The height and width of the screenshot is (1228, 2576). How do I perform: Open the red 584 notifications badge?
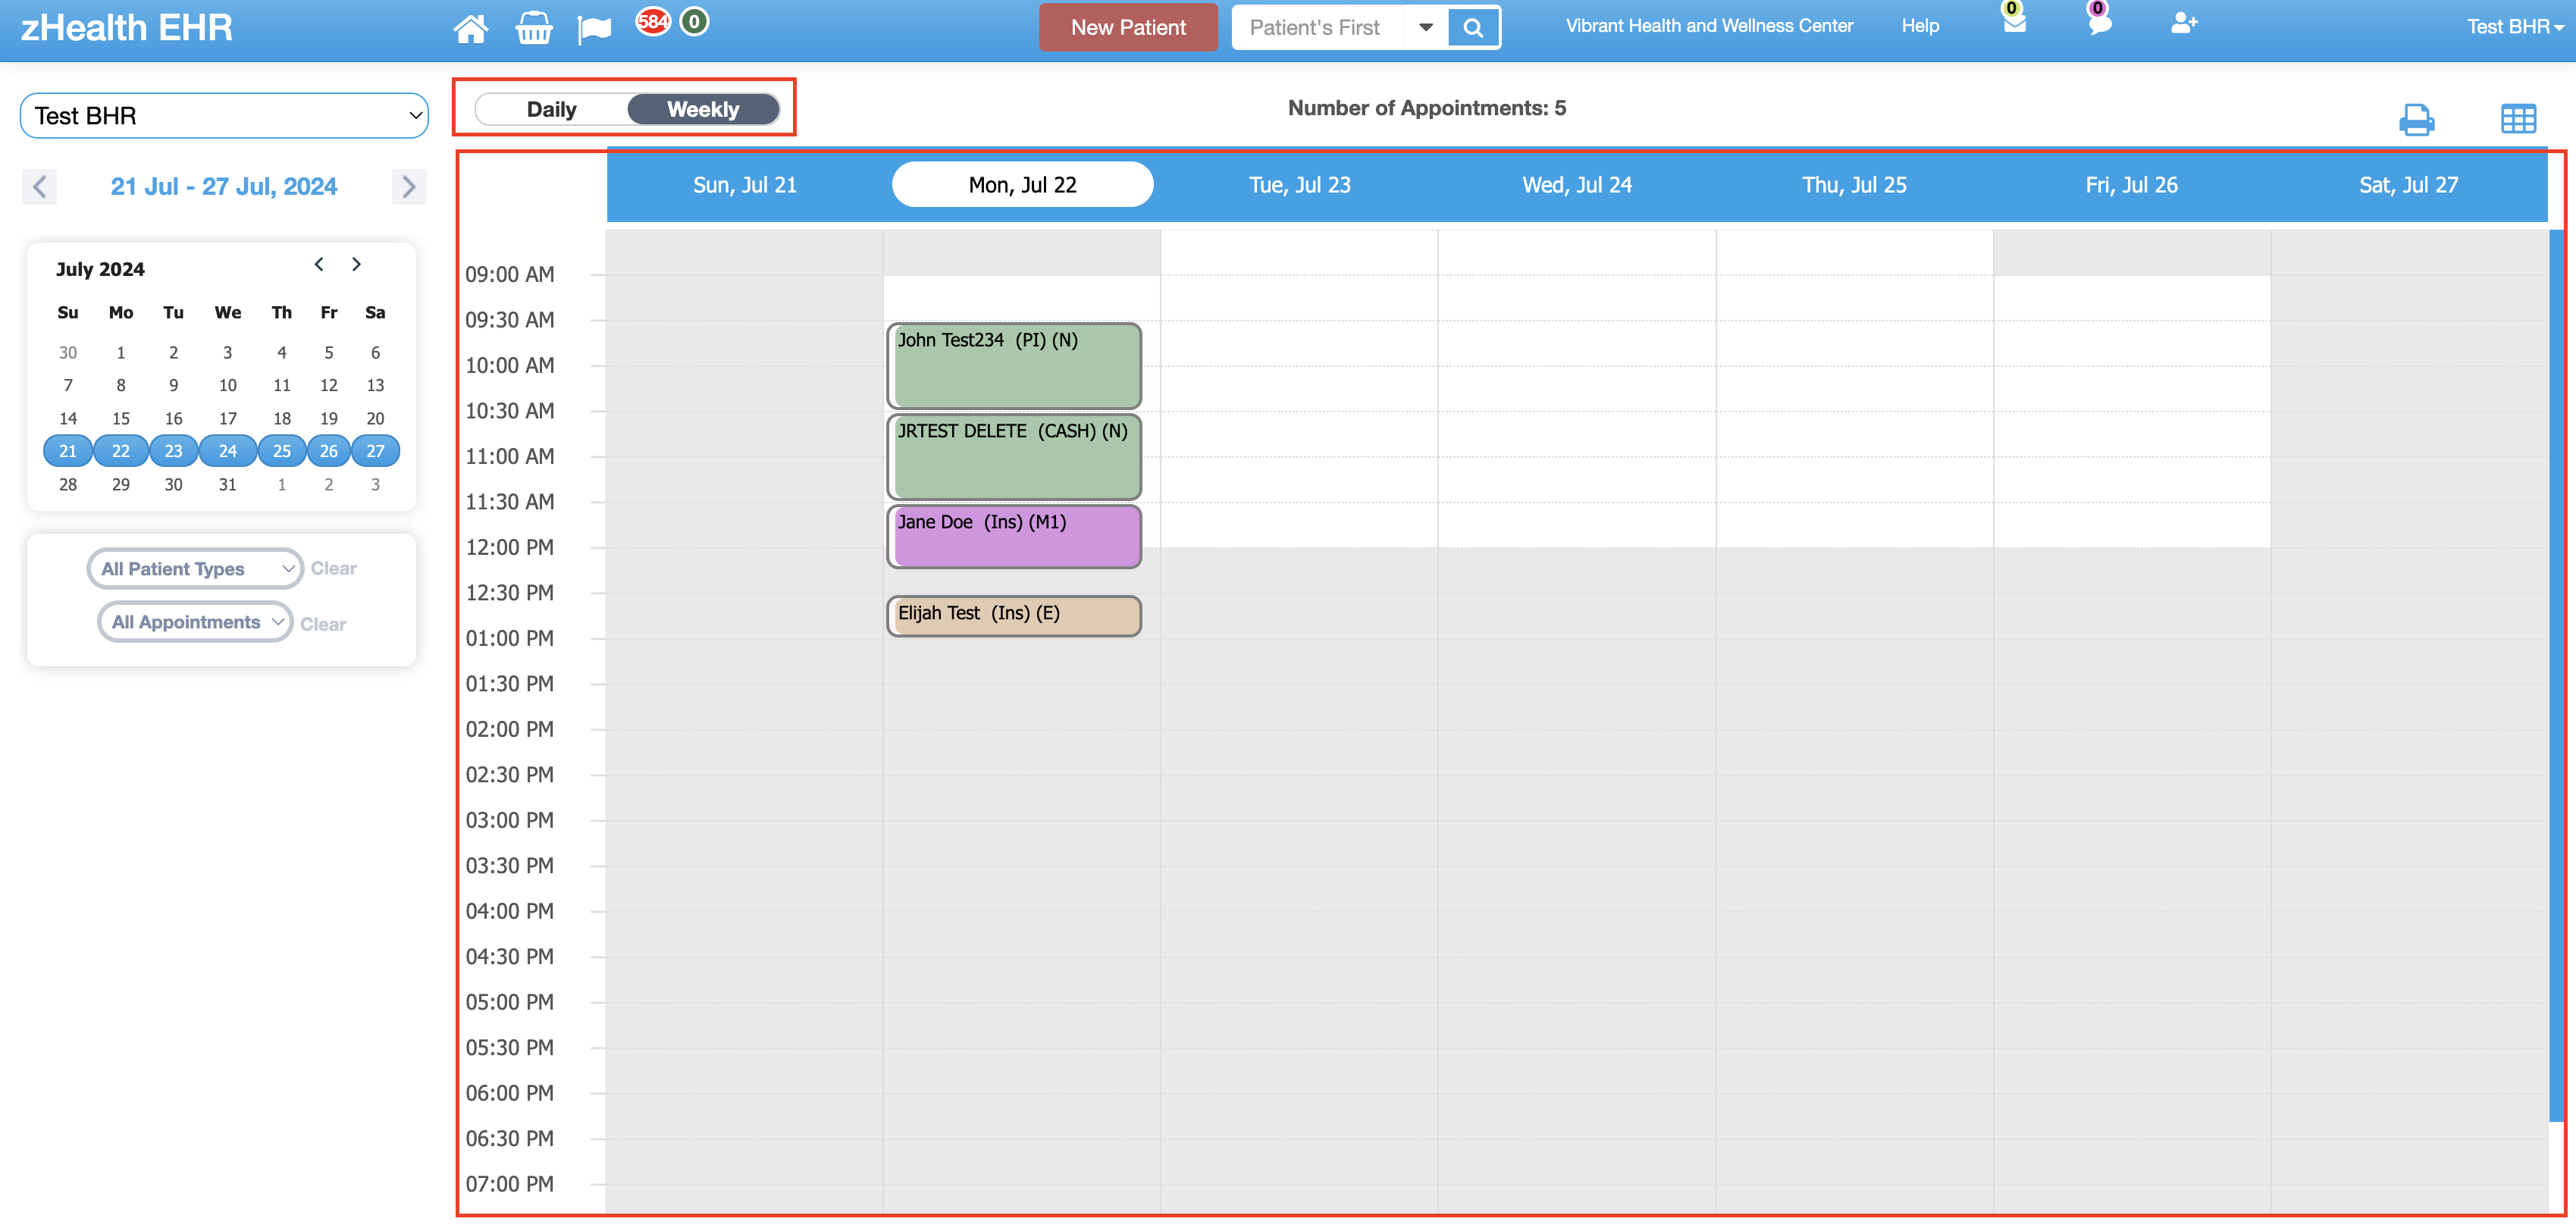coord(653,21)
